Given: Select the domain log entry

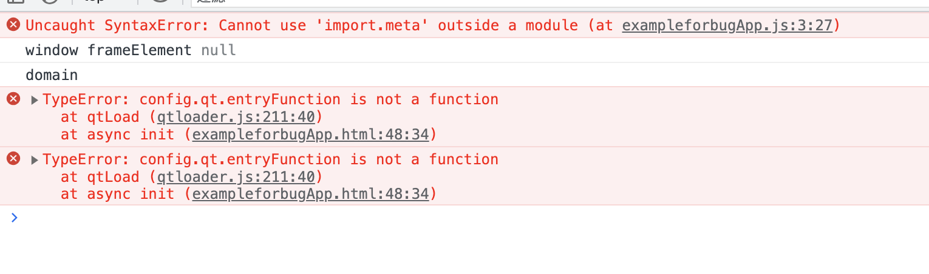Looking at the screenshot, I should coord(464,75).
